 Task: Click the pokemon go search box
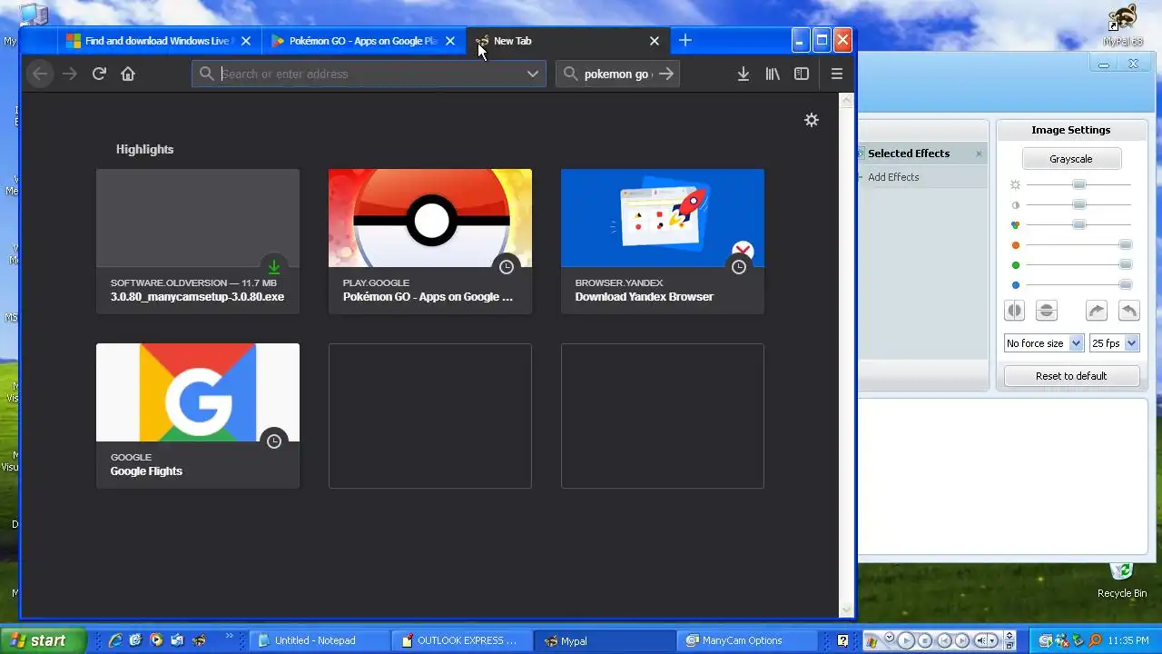[617, 74]
